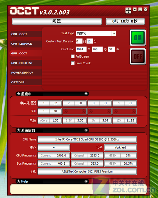Screen dimensions: 158x198
Task: Open the OPTIONS tab
Action: pos(26,82)
